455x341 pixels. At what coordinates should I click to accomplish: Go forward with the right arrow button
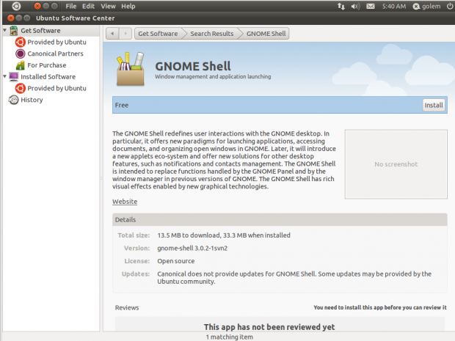click(125, 33)
